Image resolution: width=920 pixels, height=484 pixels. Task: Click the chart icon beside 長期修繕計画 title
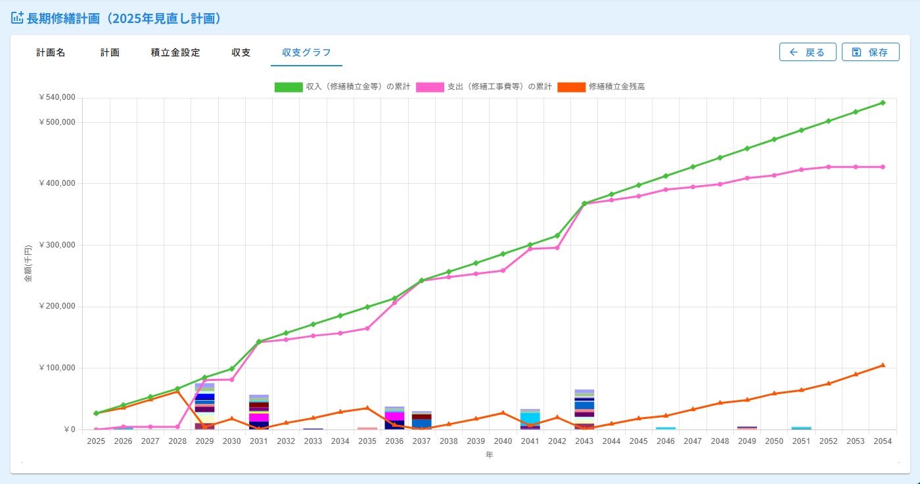point(17,18)
